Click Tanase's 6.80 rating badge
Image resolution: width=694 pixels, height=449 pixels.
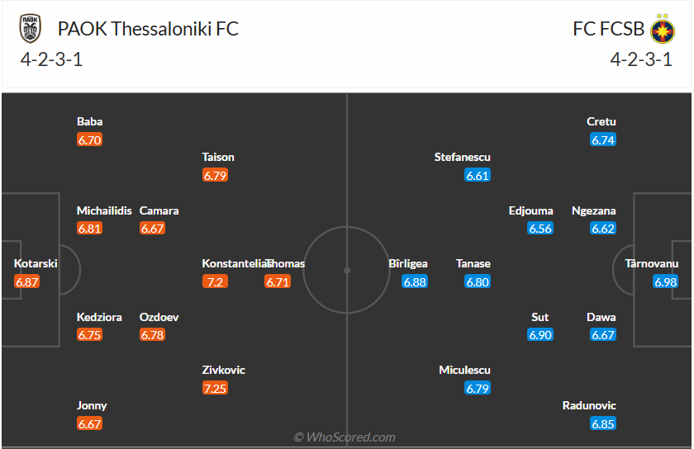tap(478, 282)
